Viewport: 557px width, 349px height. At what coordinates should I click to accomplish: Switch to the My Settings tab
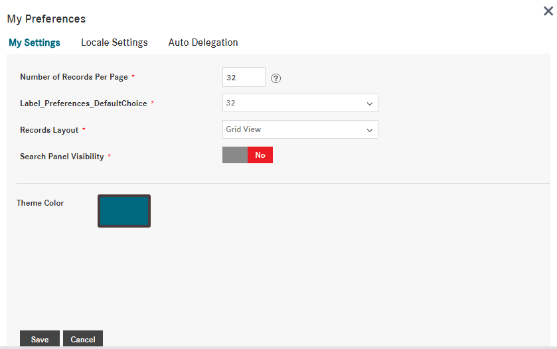point(35,42)
